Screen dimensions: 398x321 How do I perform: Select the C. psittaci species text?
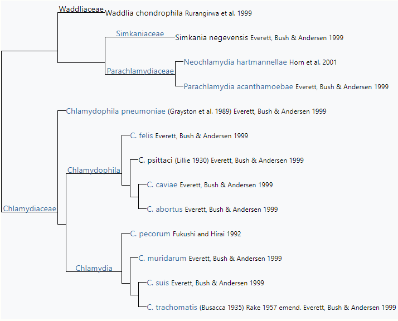[x=156, y=160]
